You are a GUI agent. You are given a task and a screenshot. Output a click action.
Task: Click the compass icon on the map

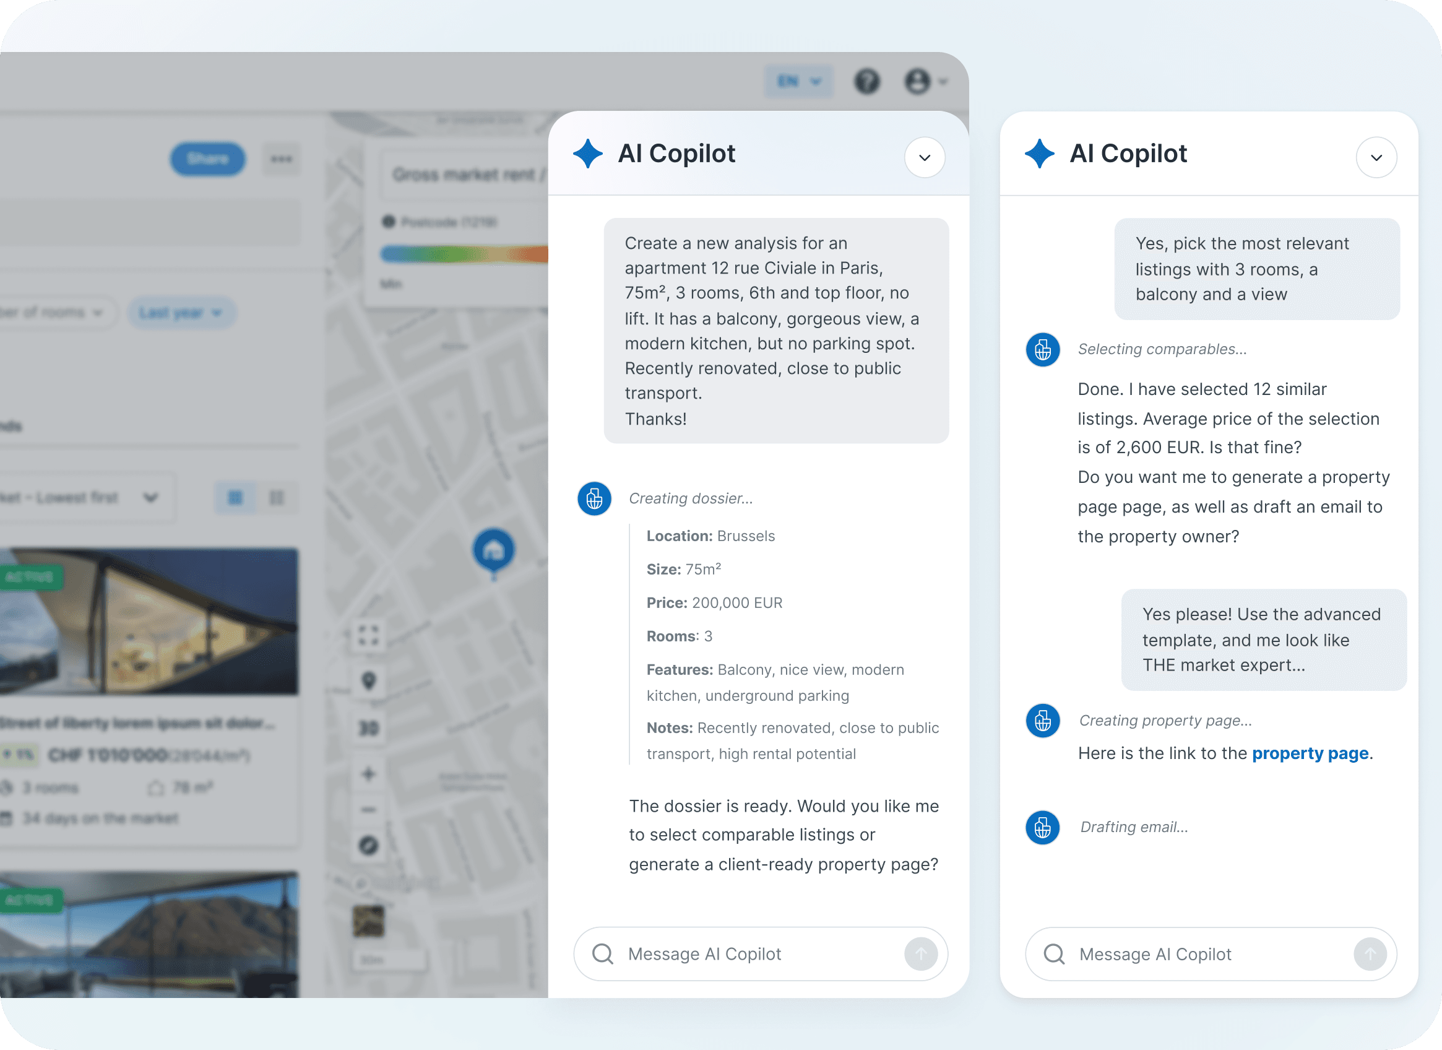tap(368, 845)
